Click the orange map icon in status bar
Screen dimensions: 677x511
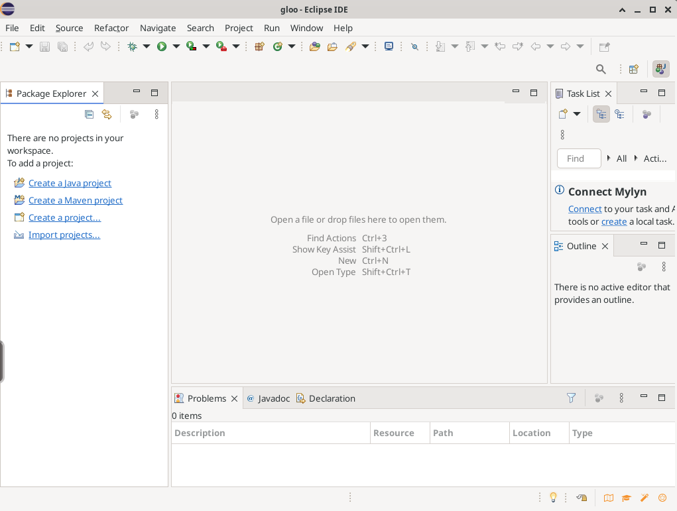coord(608,498)
